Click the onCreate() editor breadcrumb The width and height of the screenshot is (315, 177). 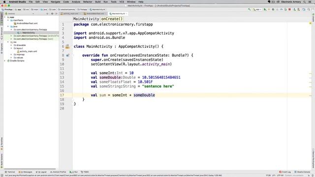click(112, 19)
